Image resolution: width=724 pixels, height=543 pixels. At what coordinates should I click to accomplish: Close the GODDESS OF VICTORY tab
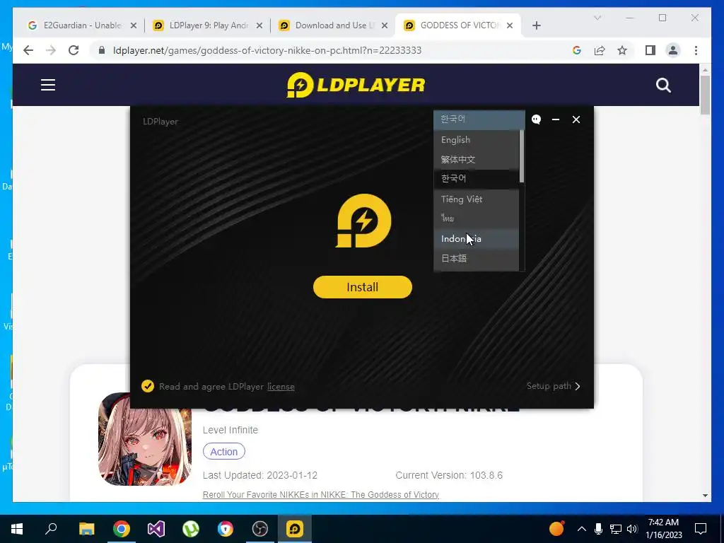click(510, 25)
